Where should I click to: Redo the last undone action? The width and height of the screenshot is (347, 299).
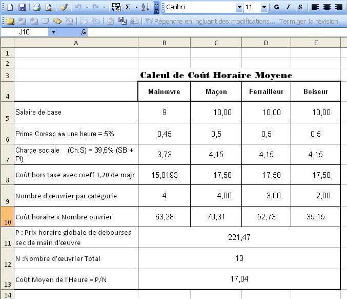pyautogui.click(x=95, y=7)
